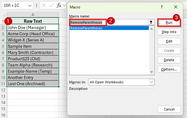Image resolution: width=187 pixels, height=118 pixels.
Task: Expand the formula bar dropdown chevron
Action: click(64, 6)
